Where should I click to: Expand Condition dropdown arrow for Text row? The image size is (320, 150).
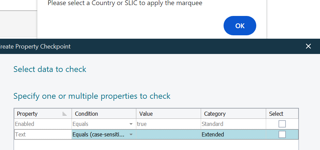click(131, 135)
